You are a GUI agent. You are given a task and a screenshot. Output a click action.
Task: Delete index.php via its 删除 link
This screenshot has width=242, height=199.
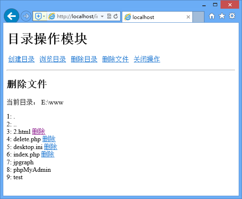point(48,154)
